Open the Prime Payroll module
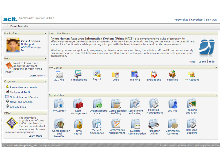Screen dimensions: 220x165 coord(78,123)
